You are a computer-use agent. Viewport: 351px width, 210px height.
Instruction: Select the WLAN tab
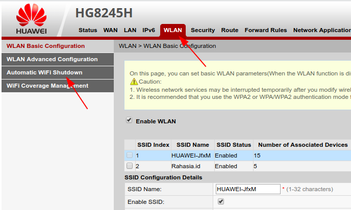(173, 30)
